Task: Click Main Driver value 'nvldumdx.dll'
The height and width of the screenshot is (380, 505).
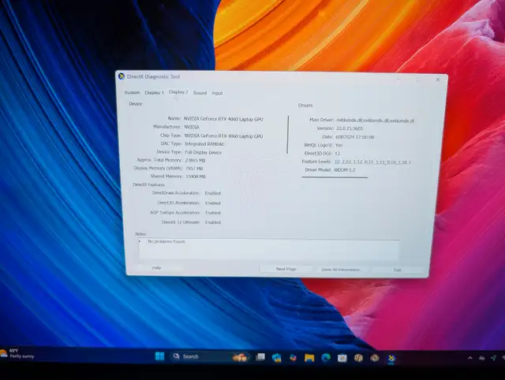Action: click(376, 121)
